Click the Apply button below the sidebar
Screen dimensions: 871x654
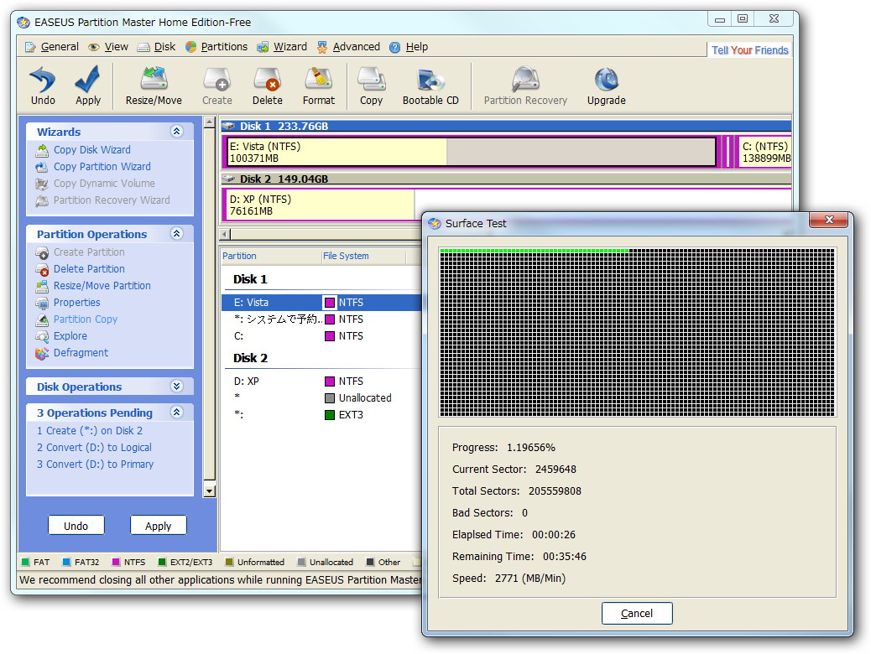pyautogui.click(x=158, y=525)
